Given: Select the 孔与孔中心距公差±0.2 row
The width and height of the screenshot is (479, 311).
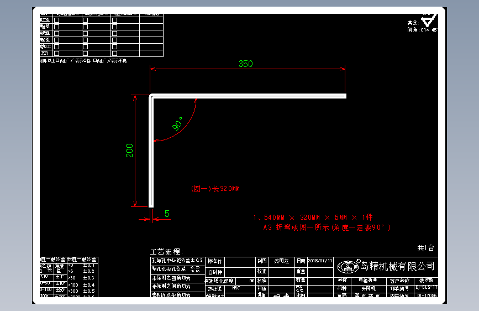Looking at the screenshot, I should click(177, 261).
